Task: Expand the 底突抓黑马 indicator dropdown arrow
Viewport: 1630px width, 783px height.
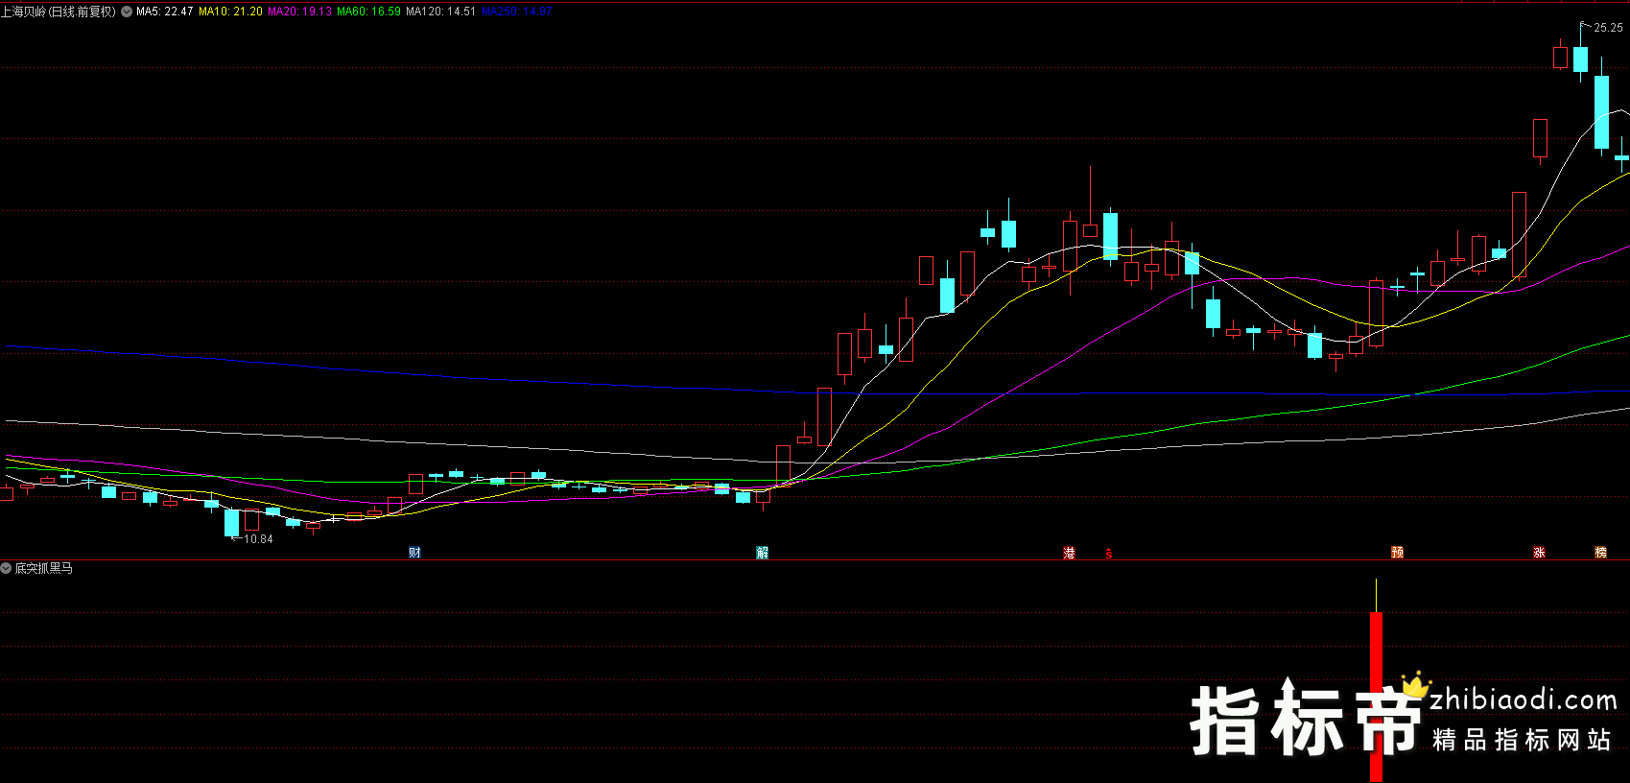Action: click(7, 569)
